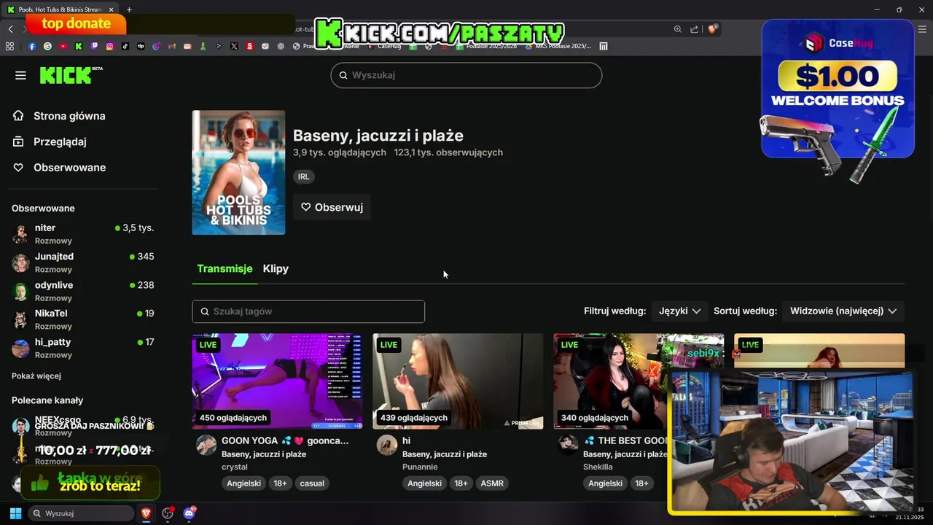Click the main Wyszukaj search field

[466, 75]
